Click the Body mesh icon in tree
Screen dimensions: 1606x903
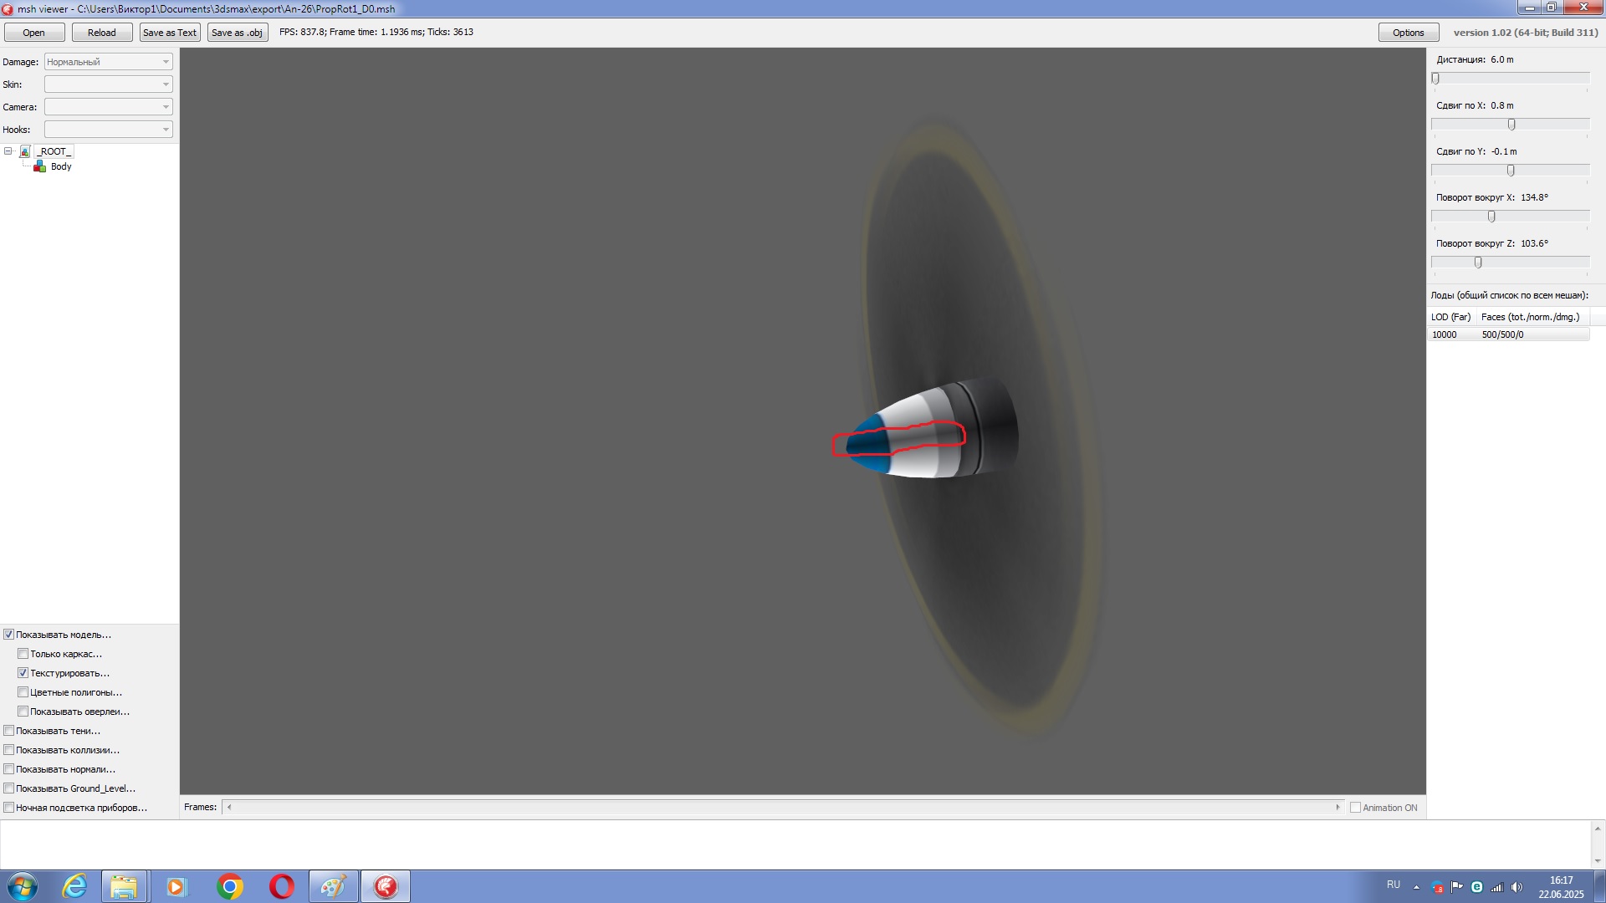click(x=39, y=166)
